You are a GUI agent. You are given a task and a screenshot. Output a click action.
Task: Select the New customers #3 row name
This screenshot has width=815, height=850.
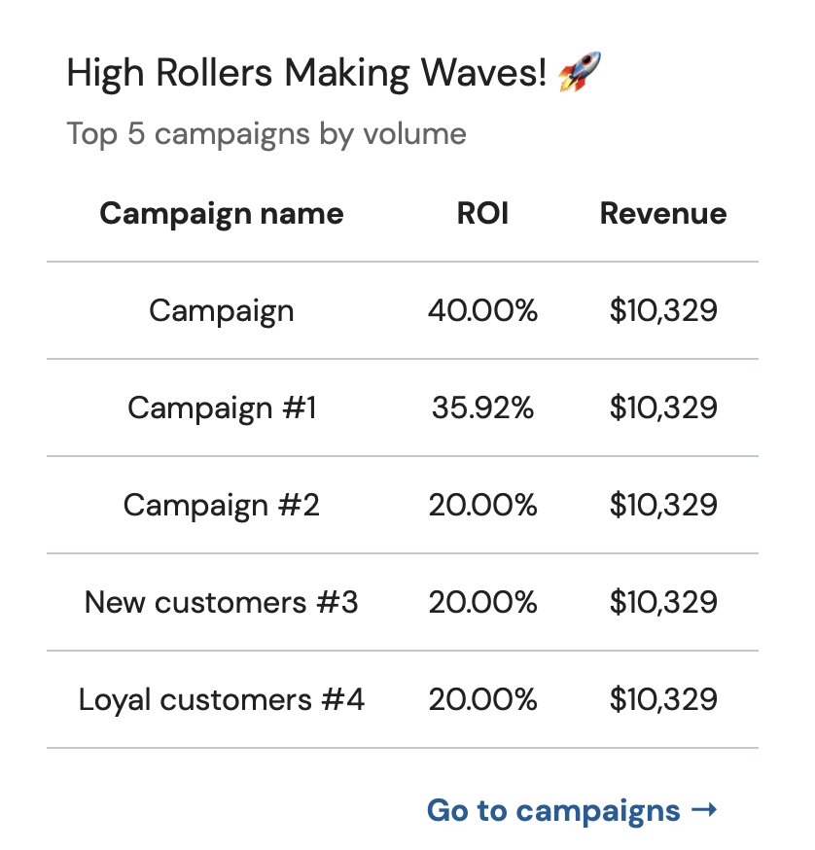[222, 602]
